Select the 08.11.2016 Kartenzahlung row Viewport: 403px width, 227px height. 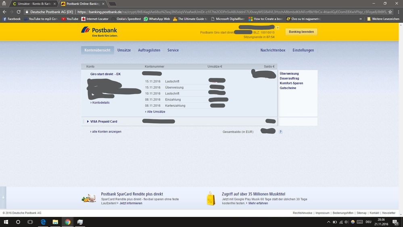coord(185,105)
